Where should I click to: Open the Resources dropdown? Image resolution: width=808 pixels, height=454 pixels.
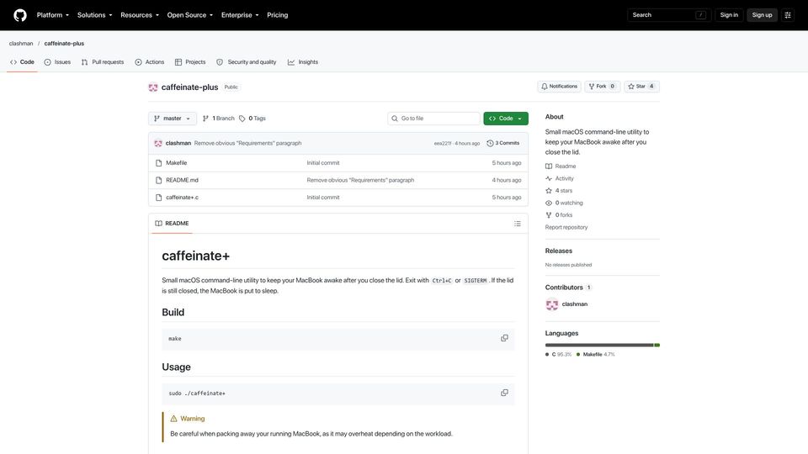139,15
